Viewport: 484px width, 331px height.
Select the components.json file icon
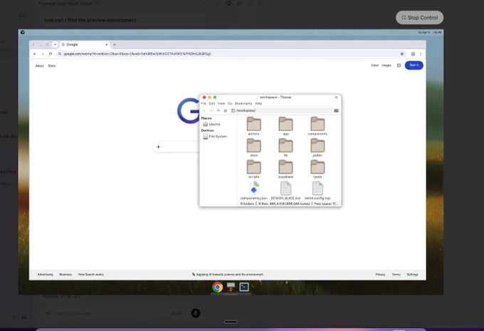[x=253, y=188]
